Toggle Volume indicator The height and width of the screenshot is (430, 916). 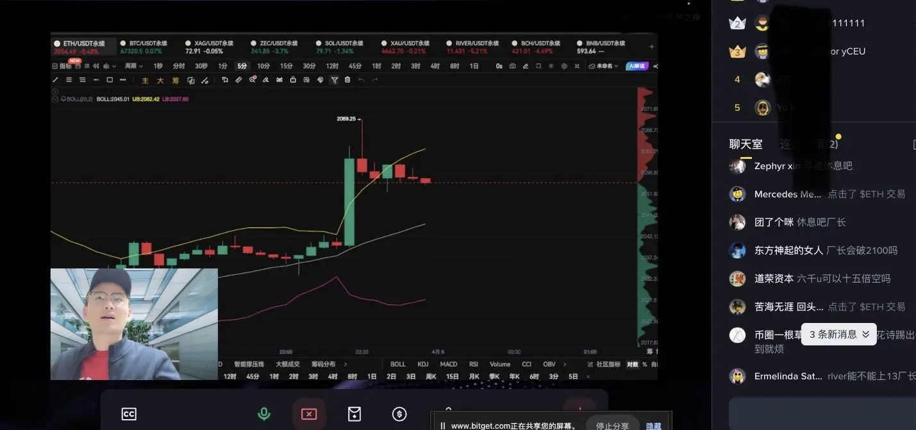pyautogui.click(x=500, y=364)
